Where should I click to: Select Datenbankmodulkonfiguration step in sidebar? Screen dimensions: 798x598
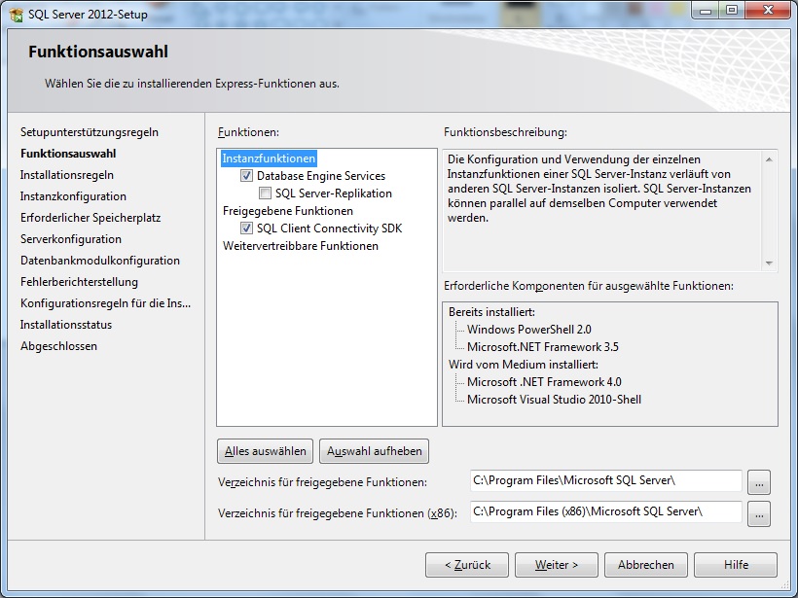click(x=100, y=261)
